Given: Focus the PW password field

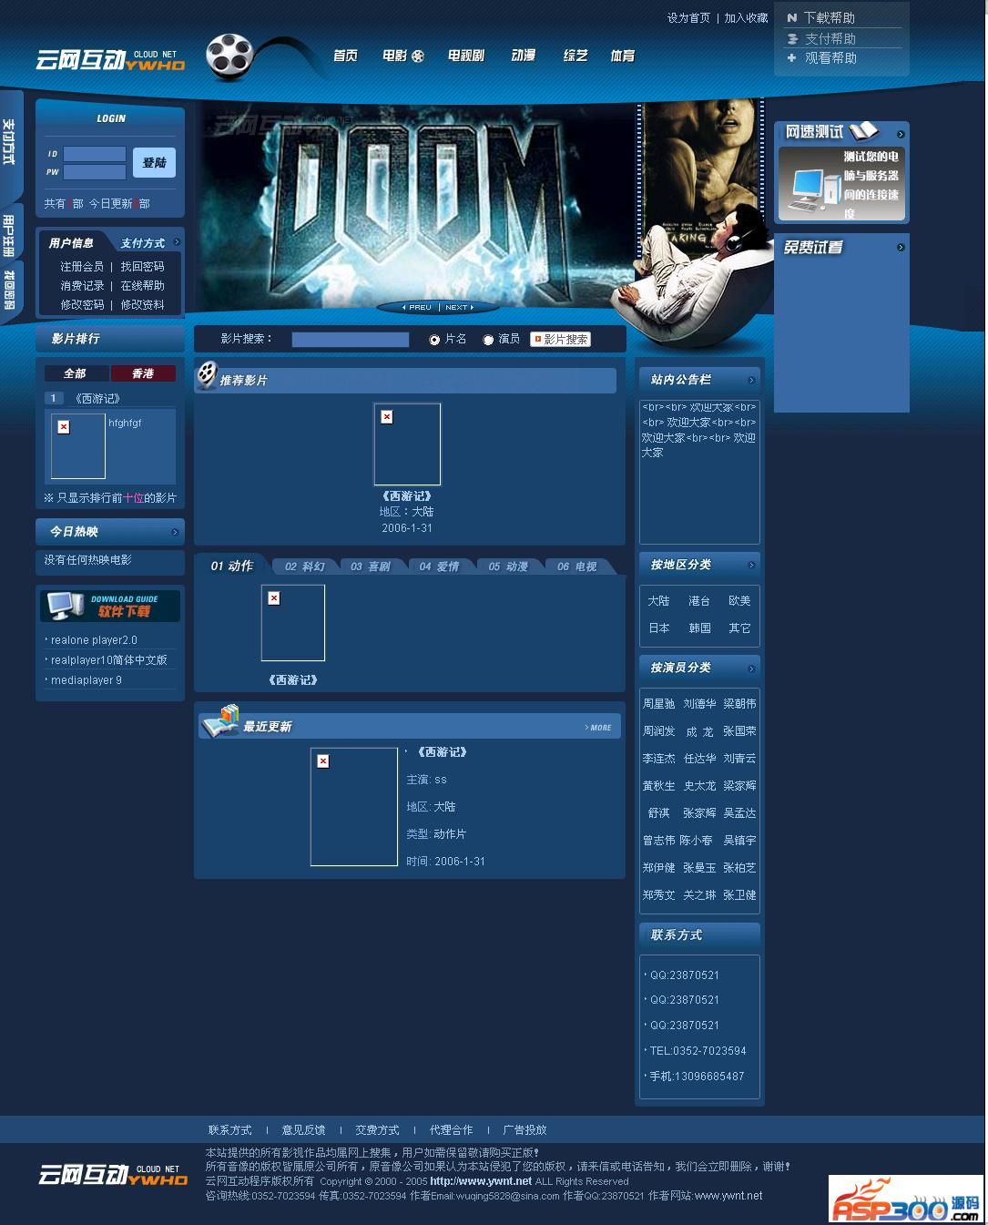Looking at the screenshot, I should 95,172.
